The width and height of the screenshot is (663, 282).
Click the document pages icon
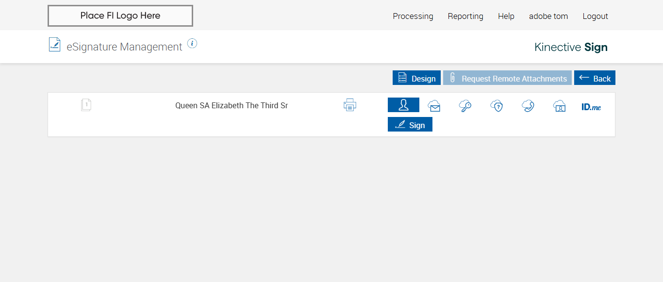coord(86,105)
